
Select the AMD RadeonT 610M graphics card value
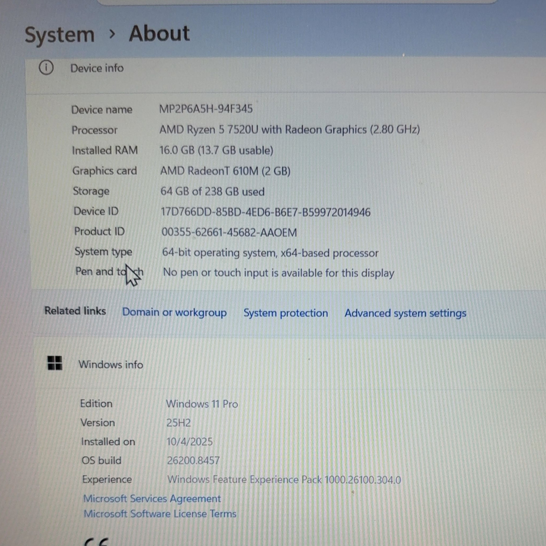225,171
